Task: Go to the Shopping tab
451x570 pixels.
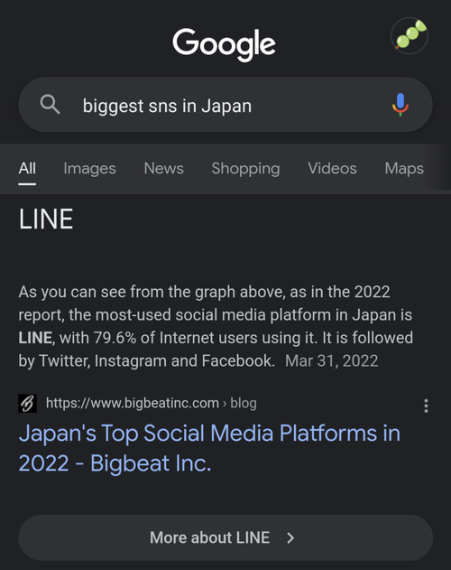Action: click(245, 169)
